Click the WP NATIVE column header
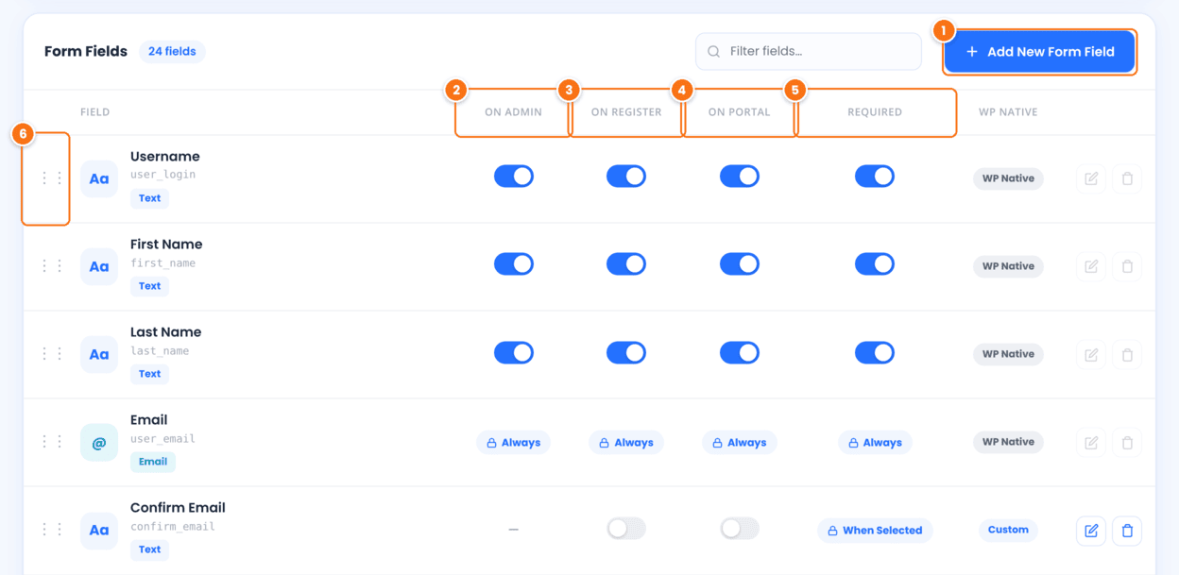This screenshot has width=1179, height=575. click(1008, 112)
